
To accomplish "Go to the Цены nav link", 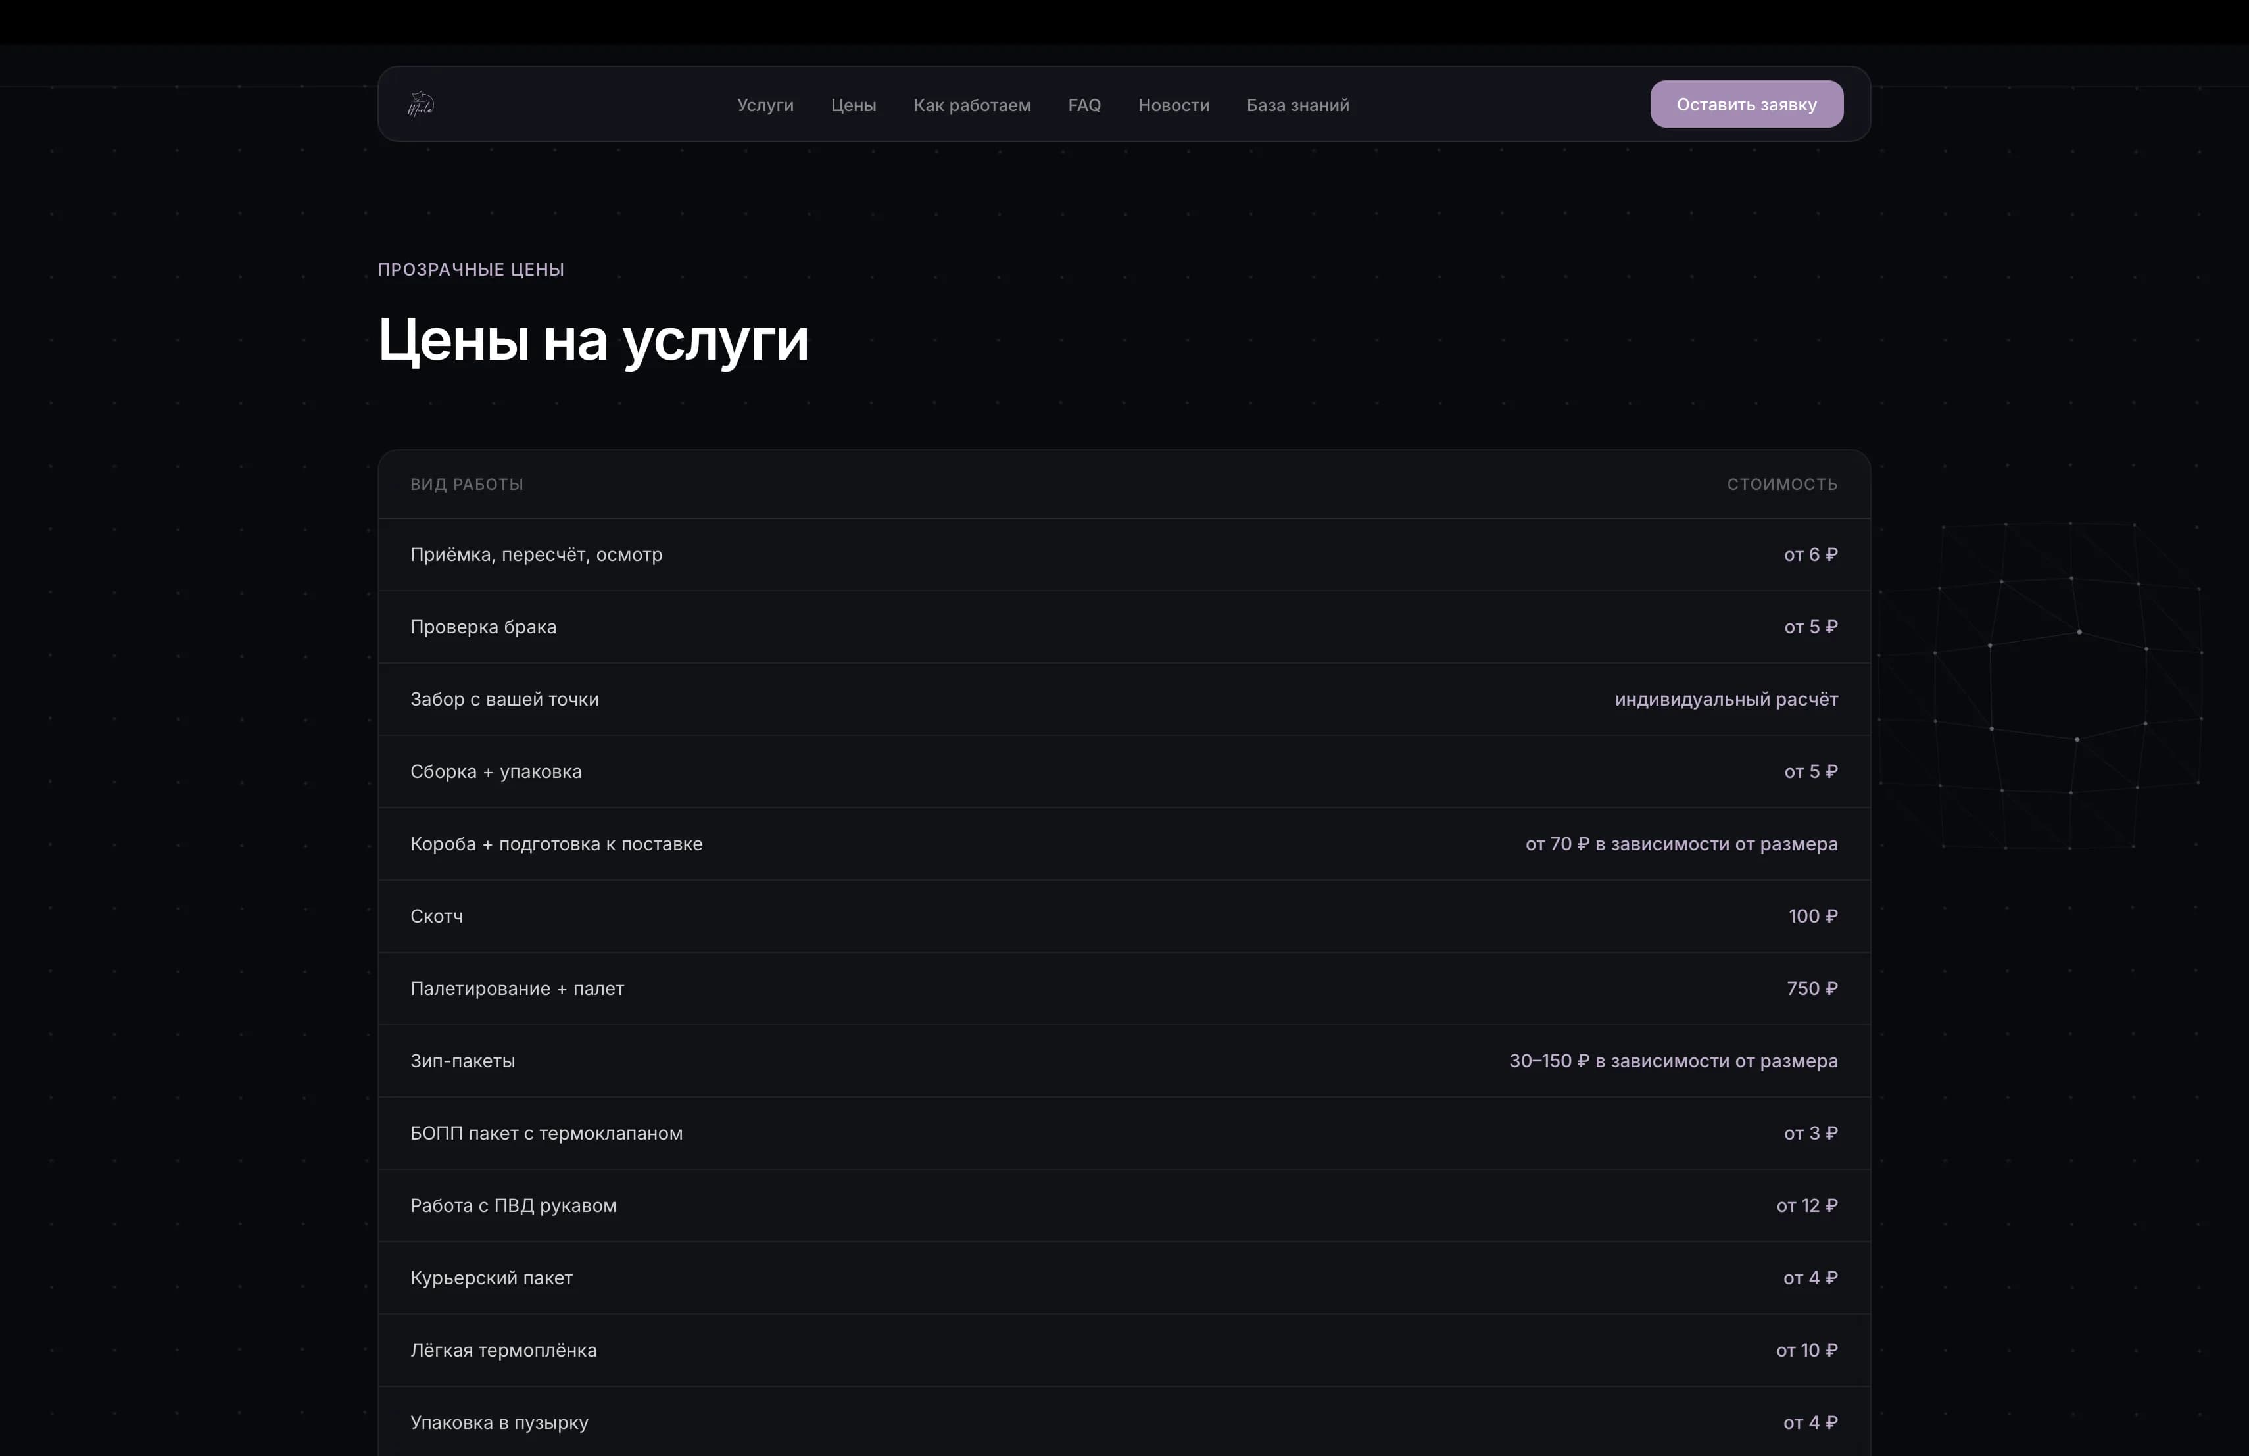I will tap(854, 105).
